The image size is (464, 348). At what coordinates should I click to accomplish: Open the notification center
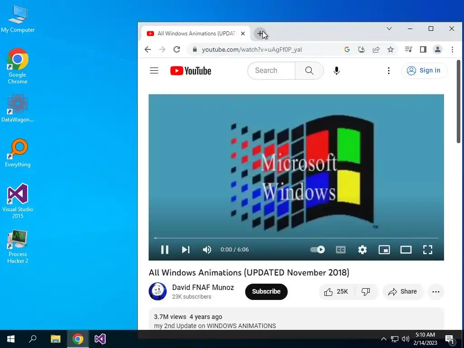pyautogui.click(x=449, y=339)
